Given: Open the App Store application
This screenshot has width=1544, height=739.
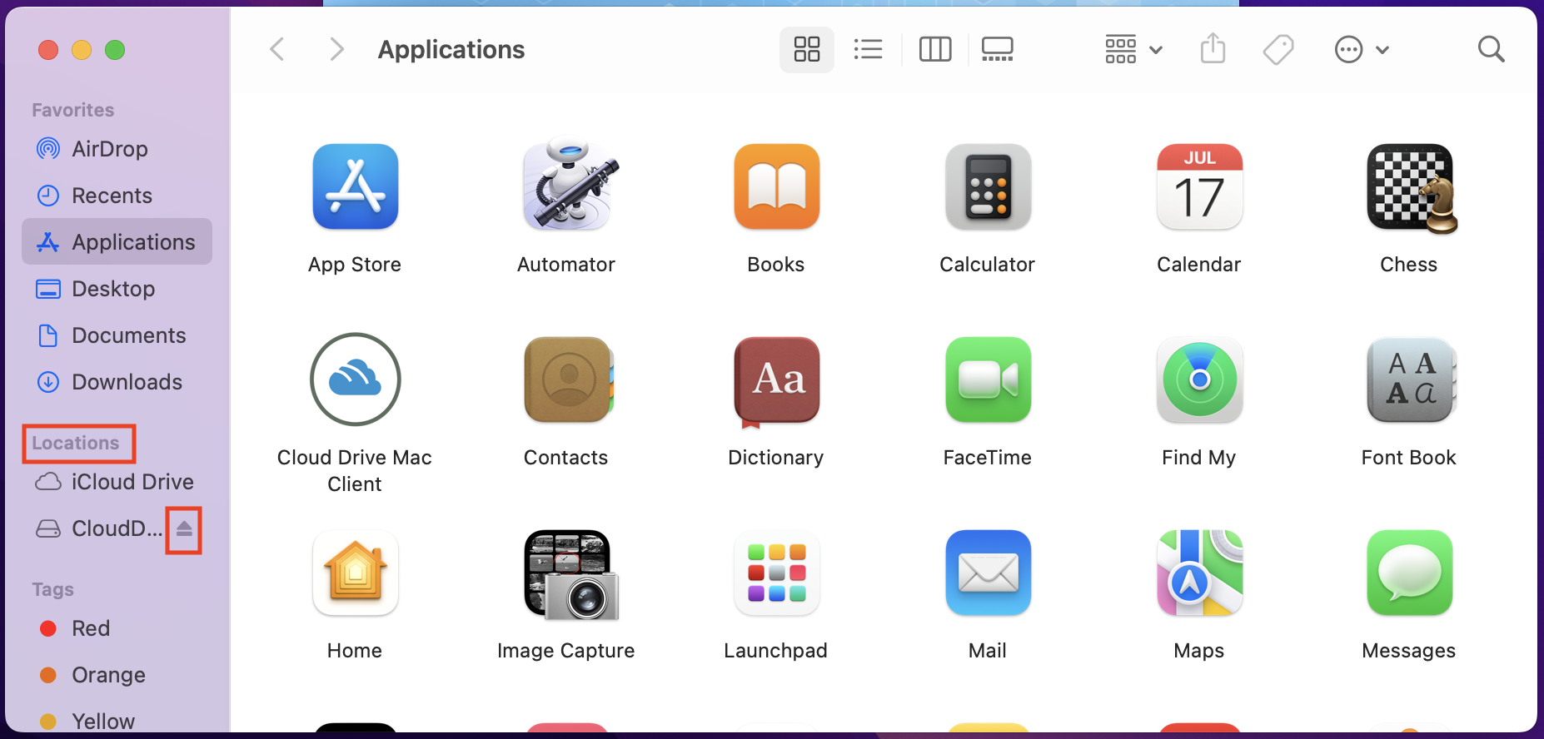Looking at the screenshot, I should pyautogui.click(x=356, y=187).
